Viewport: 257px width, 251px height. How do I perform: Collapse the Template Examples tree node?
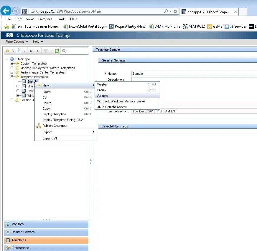click(12, 77)
